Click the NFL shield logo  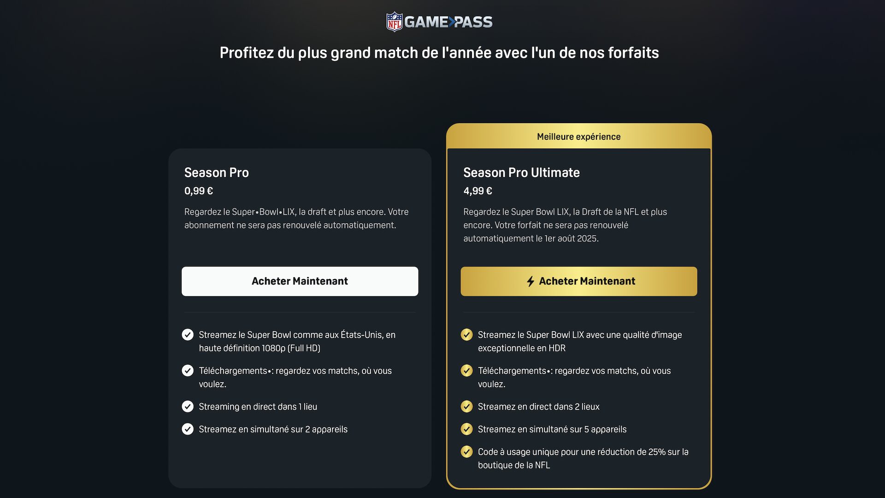click(x=394, y=22)
